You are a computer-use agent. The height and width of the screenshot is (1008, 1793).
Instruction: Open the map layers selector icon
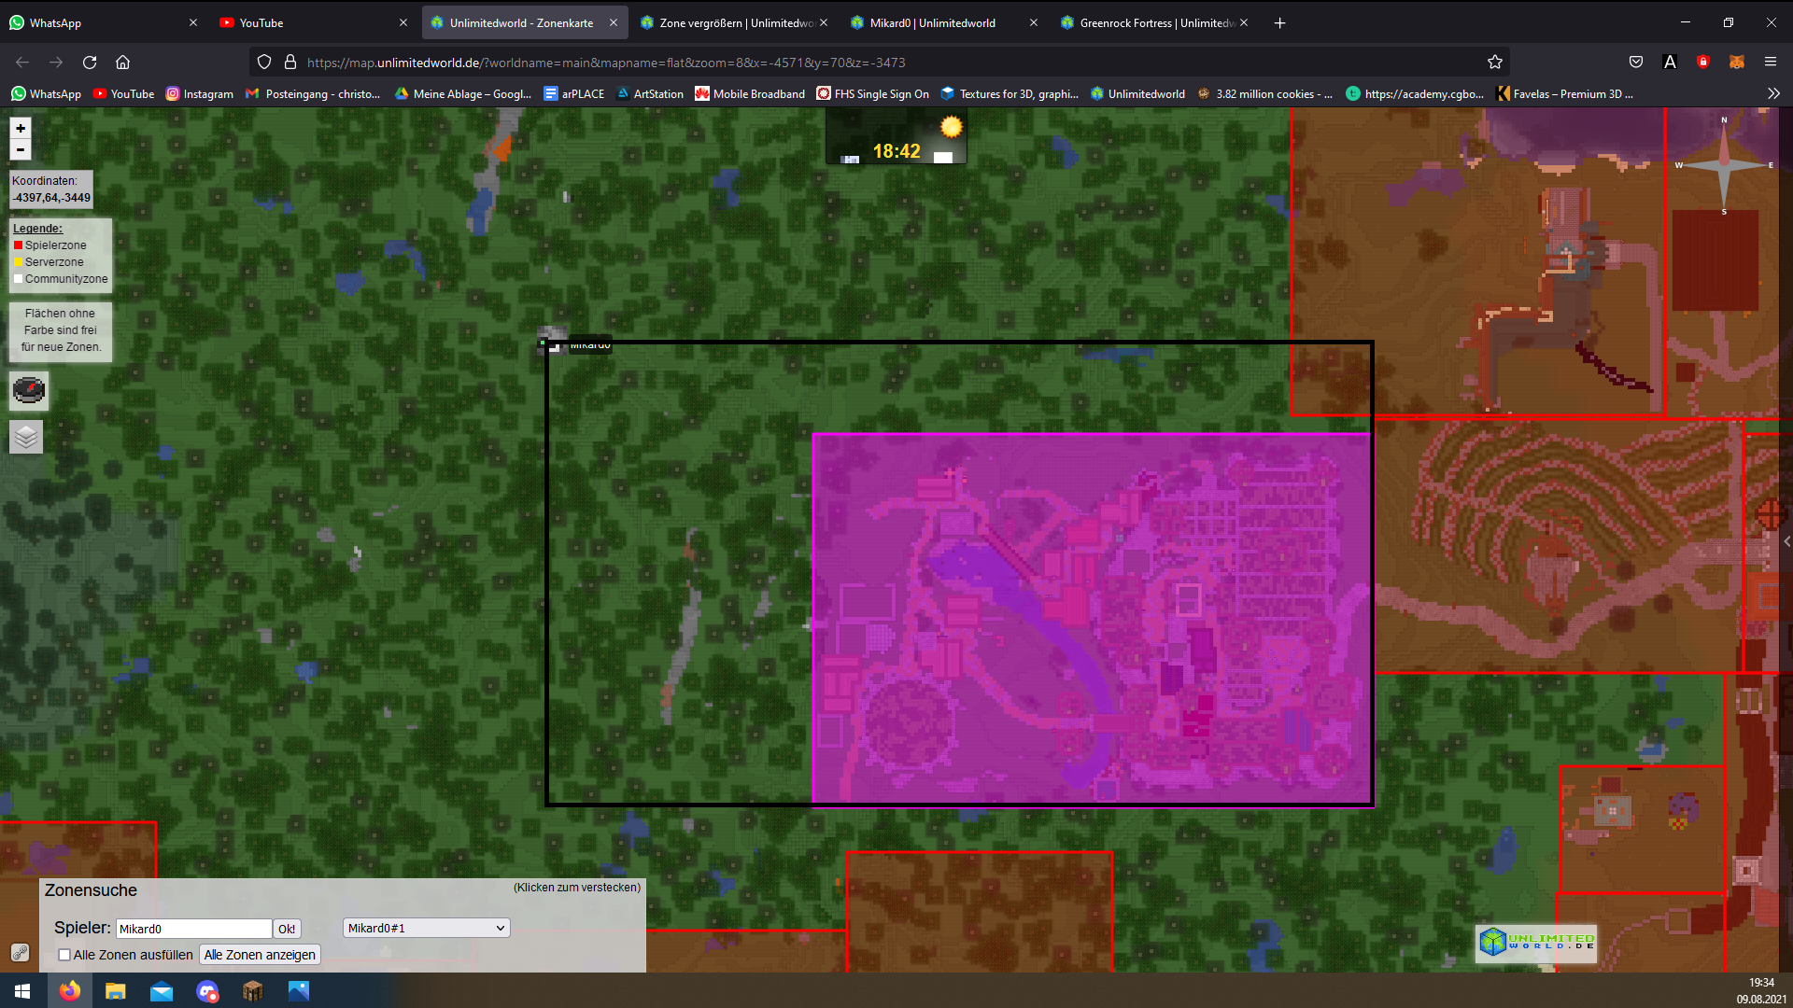26,437
